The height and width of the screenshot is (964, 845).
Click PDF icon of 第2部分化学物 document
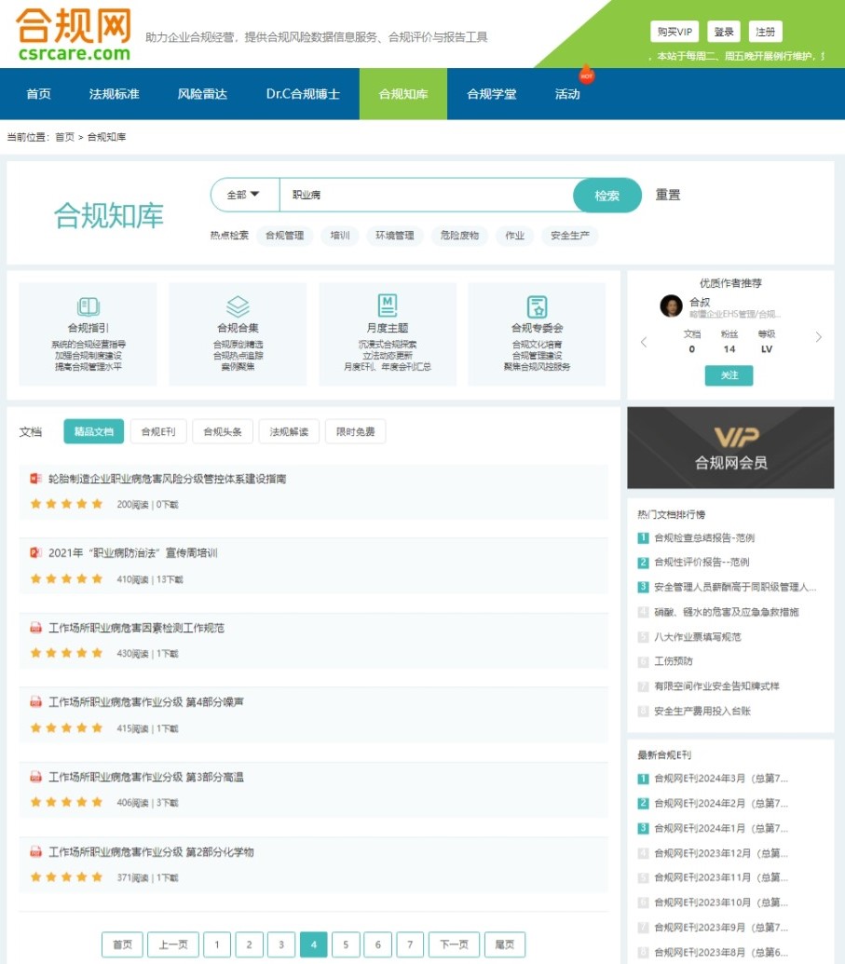pos(35,852)
